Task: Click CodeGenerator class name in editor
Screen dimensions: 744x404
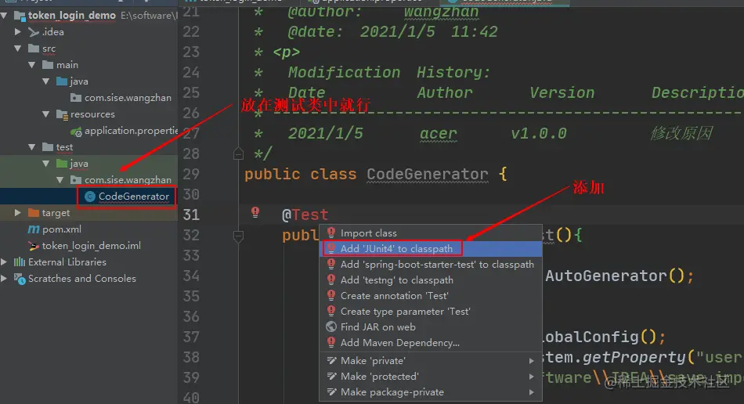Action: click(x=427, y=174)
